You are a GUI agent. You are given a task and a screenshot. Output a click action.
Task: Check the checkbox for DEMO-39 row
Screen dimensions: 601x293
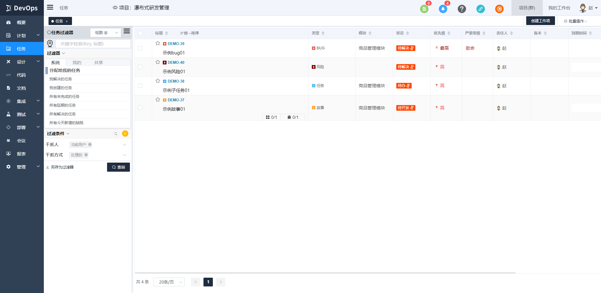[x=140, y=48]
